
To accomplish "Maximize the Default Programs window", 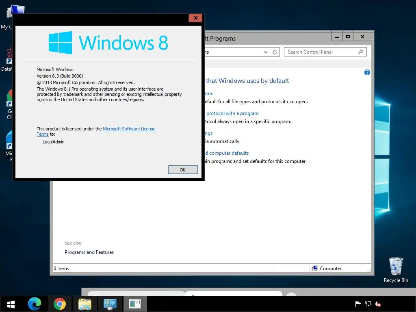I will coord(348,37).
